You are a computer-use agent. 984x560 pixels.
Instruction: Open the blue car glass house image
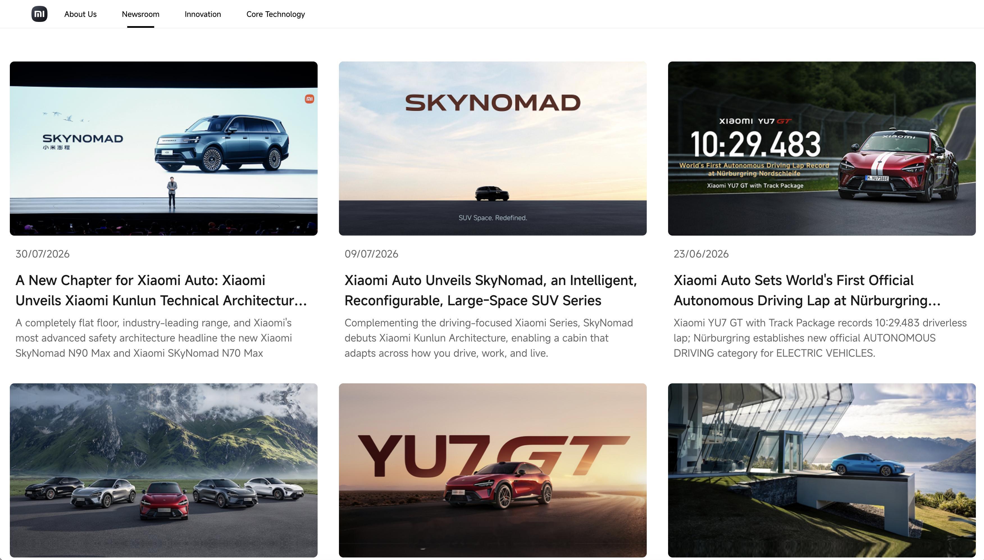(x=822, y=470)
